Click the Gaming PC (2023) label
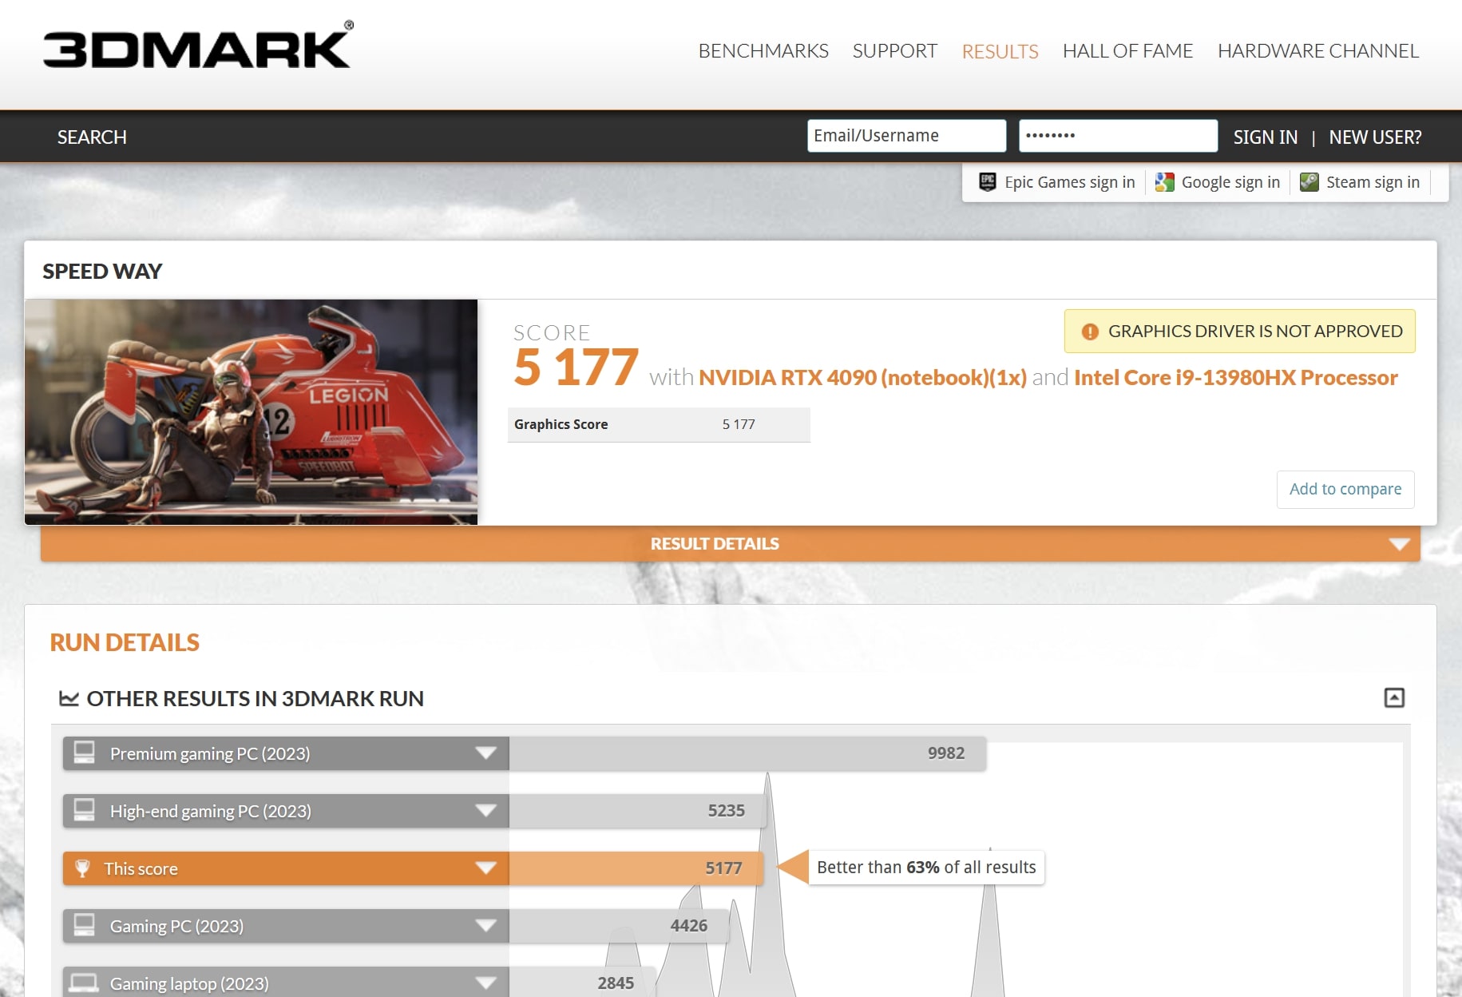This screenshot has height=997, width=1462. click(x=176, y=926)
